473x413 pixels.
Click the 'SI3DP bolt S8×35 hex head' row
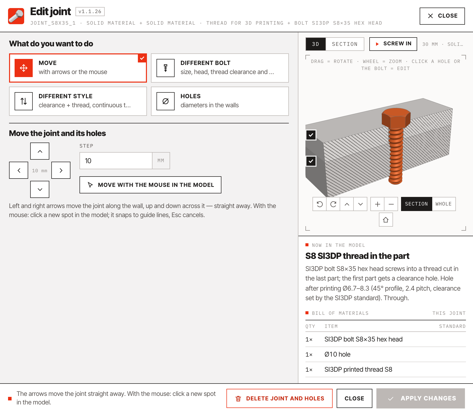(x=385, y=339)
